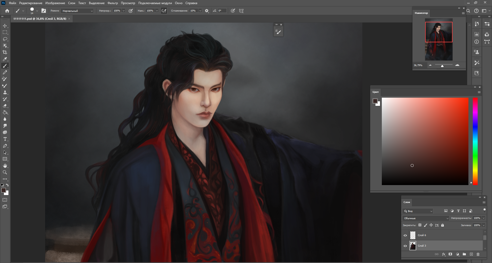The image size is (492, 263).
Task: Toggle lock transparent pixels
Action: pos(420,225)
